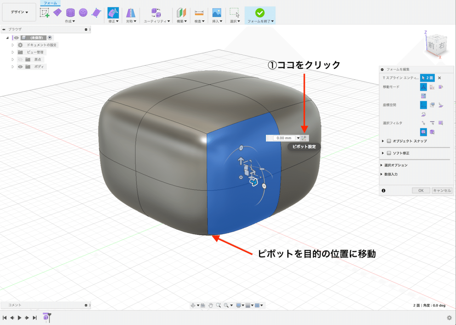Click the Select tool icon above 選択
The image size is (456, 325).
pyautogui.click(x=235, y=13)
